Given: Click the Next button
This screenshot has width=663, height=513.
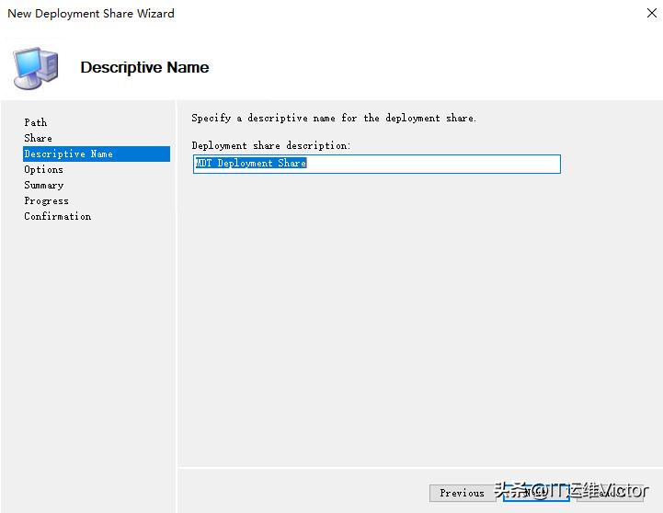Looking at the screenshot, I should click(x=536, y=493).
